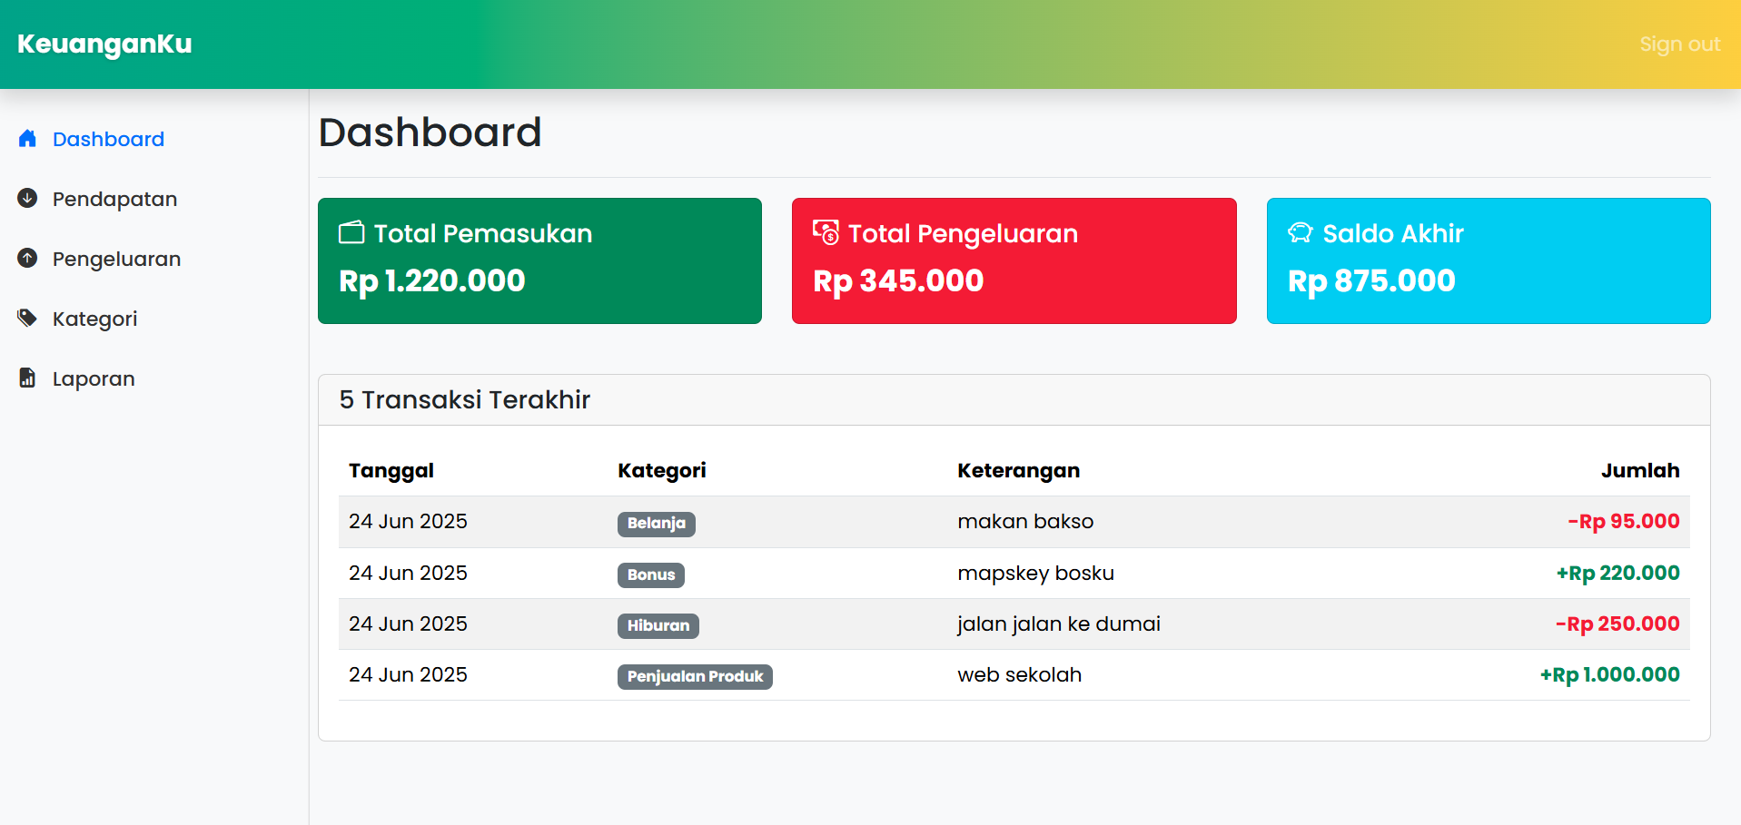Open the Dashboard sidebar link
1741x825 pixels.
click(108, 139)
